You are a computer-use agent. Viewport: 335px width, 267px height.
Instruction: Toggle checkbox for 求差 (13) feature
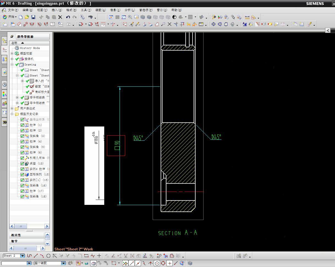tap(22, 163)
